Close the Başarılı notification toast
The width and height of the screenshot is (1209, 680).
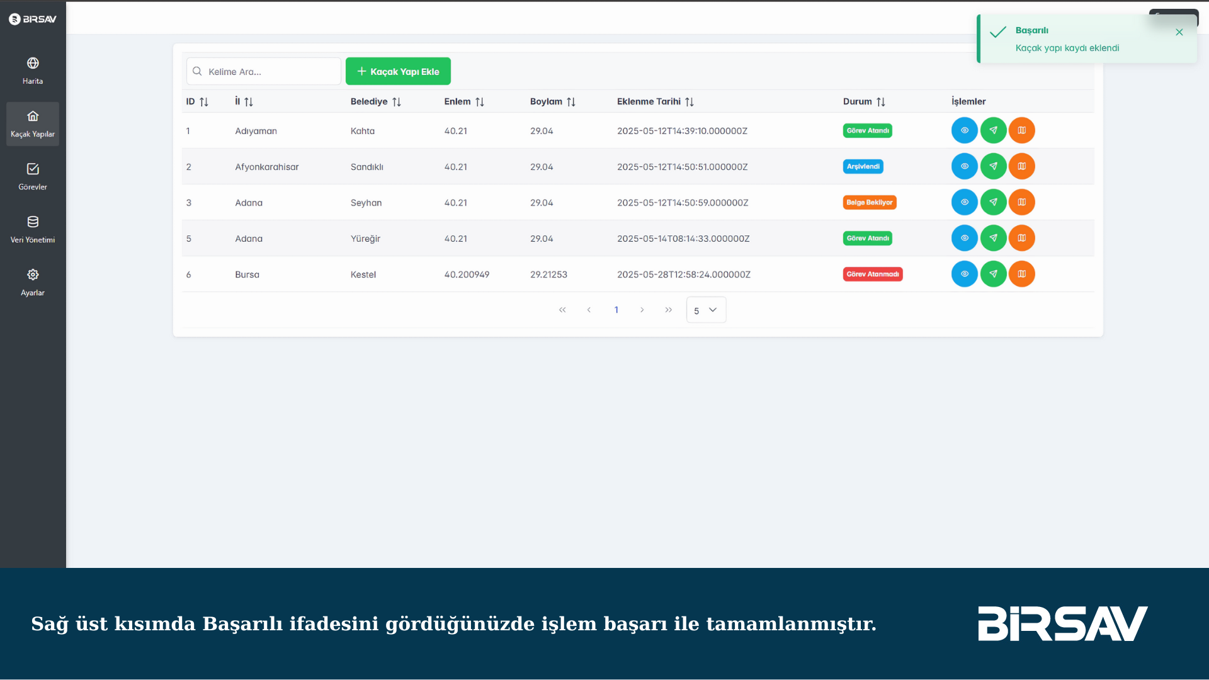pos(1179,32)
